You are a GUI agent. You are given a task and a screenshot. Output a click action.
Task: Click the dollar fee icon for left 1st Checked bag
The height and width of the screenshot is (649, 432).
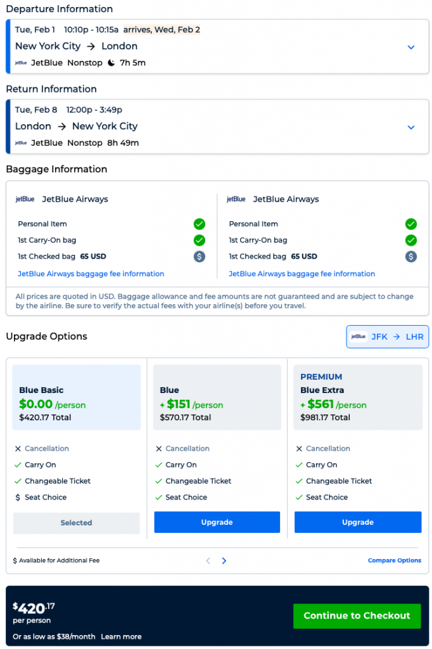coord(200,257)
